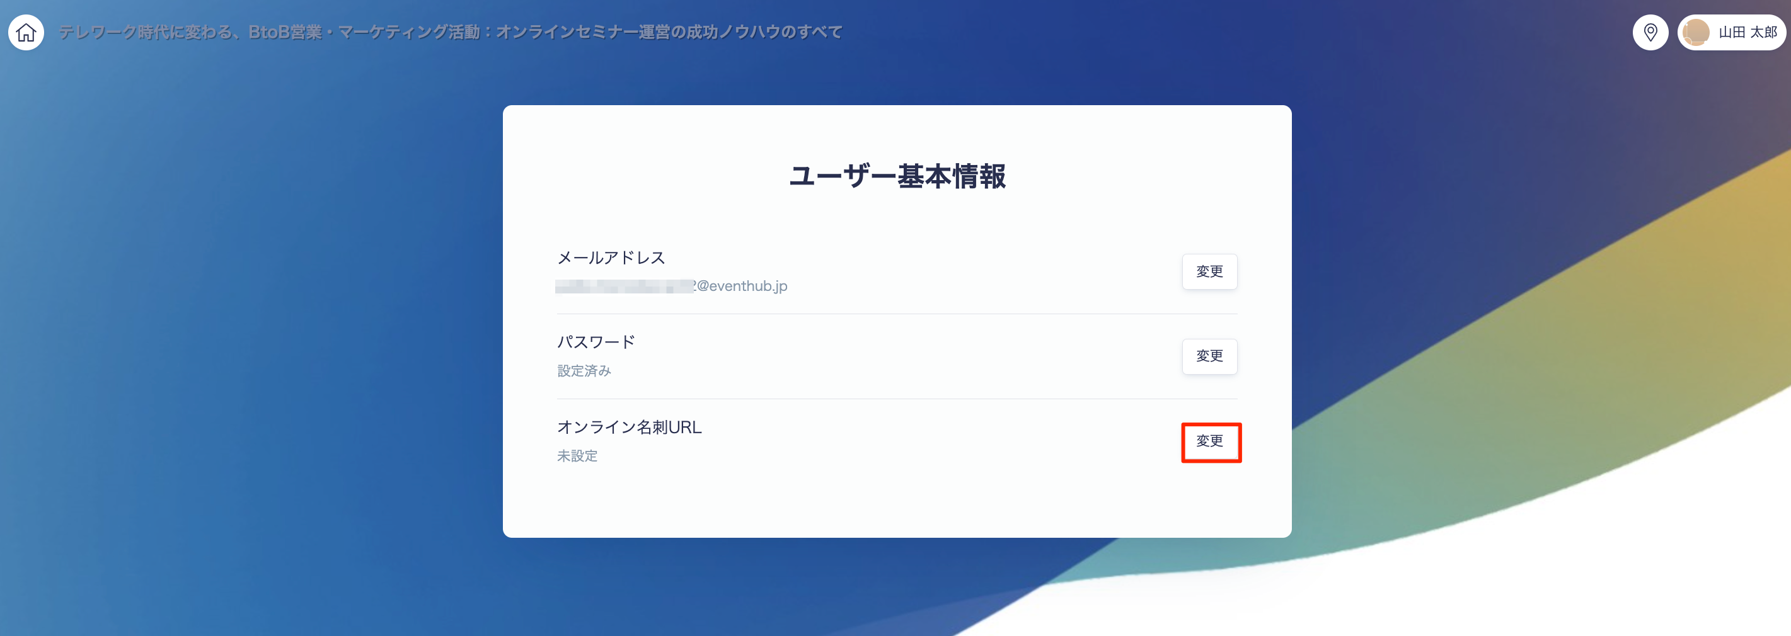This screenshot has height=636, width=1791.
Task: Click the user avatar picture
Action: pos(1696,32)
